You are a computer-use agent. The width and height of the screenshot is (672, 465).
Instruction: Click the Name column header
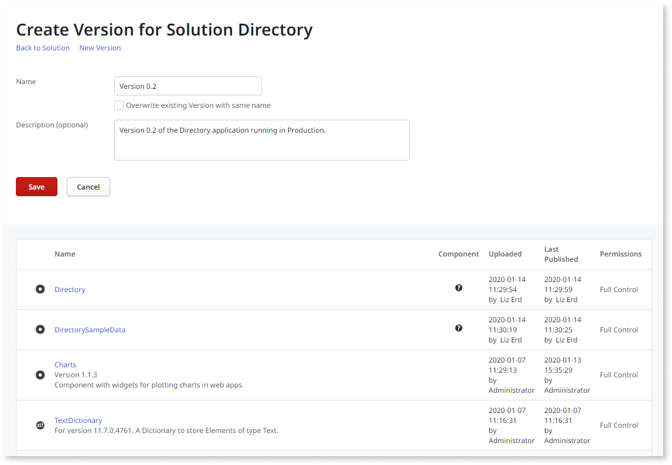(x=64, y=254)
